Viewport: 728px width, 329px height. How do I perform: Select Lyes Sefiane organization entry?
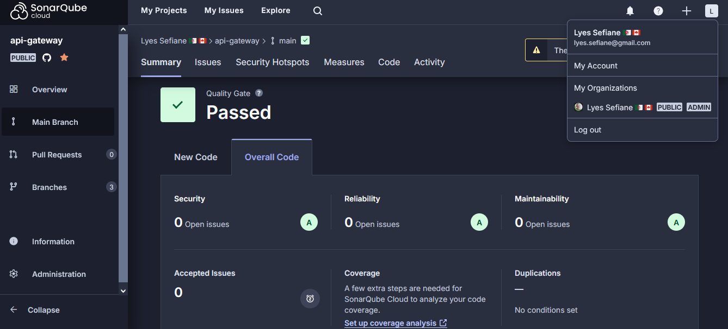[643, 107]
